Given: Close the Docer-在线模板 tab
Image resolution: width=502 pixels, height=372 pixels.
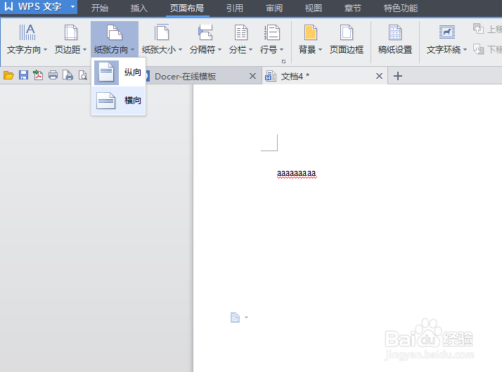Looking at the screenshot, I should (x=252, y=76).
